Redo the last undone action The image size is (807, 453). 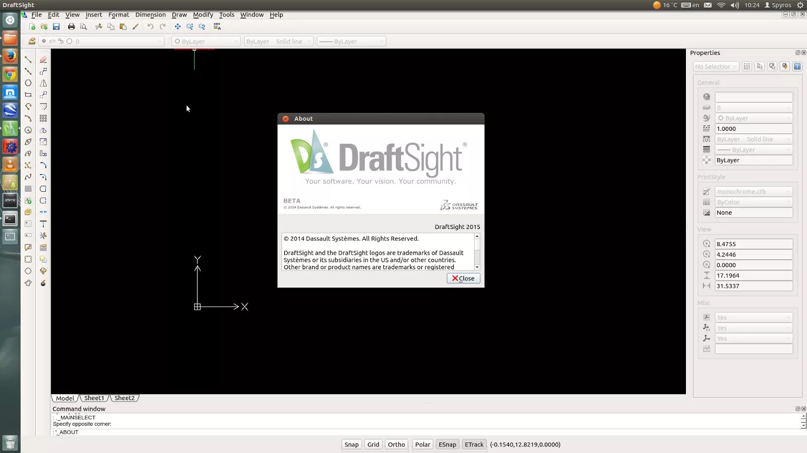coord(162,27)
